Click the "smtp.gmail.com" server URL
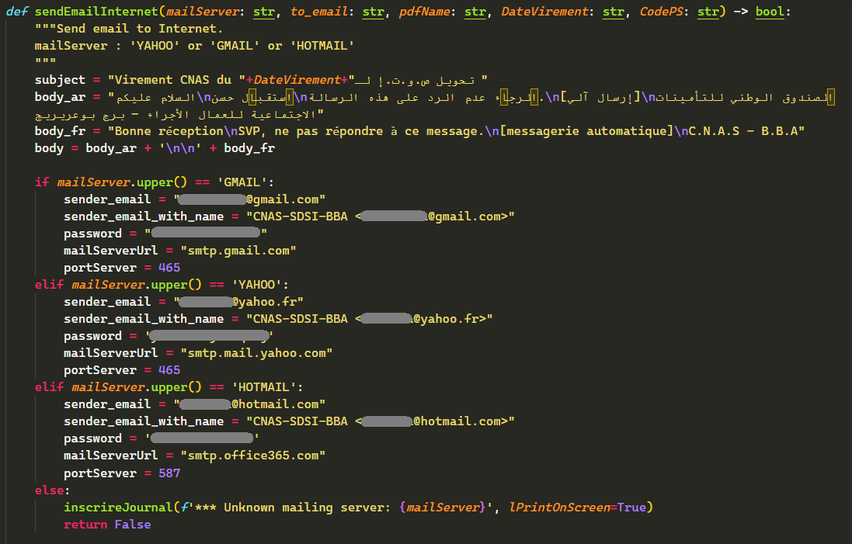Viewport: 852px width, 544px height. (238, 251)
